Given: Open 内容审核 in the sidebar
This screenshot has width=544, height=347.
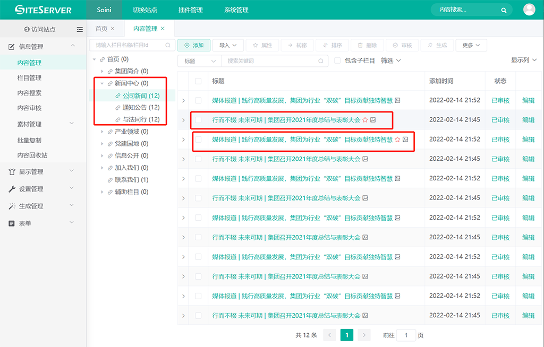Looking at the screenshot, I should point(29,108).
